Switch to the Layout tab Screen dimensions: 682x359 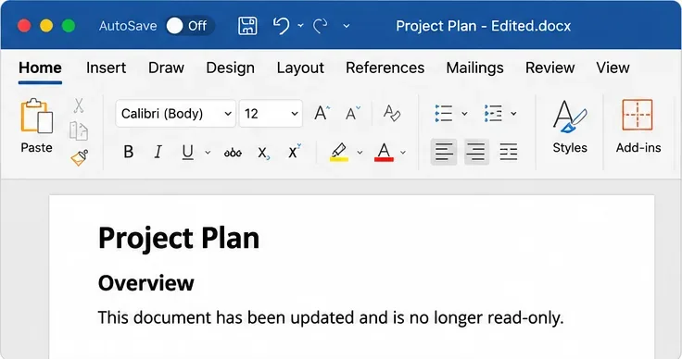[x=300, y=68]
